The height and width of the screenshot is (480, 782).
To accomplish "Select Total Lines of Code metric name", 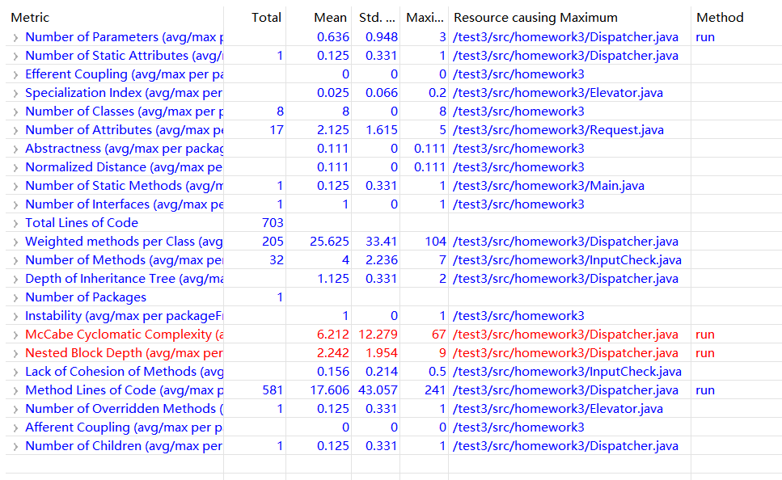I will click(82, 223).
